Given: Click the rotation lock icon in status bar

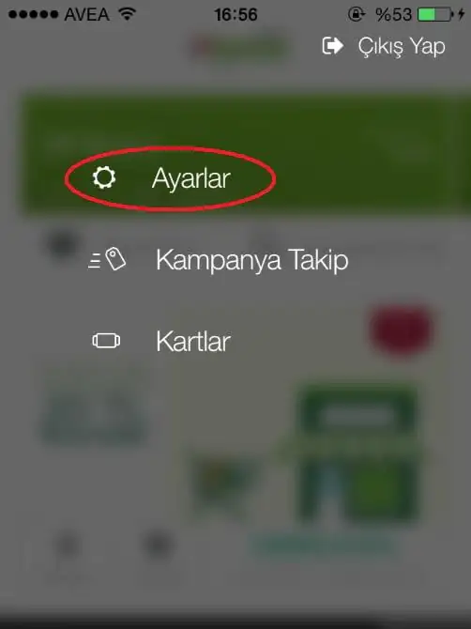Looking at the screenshot, I should 356,14.
